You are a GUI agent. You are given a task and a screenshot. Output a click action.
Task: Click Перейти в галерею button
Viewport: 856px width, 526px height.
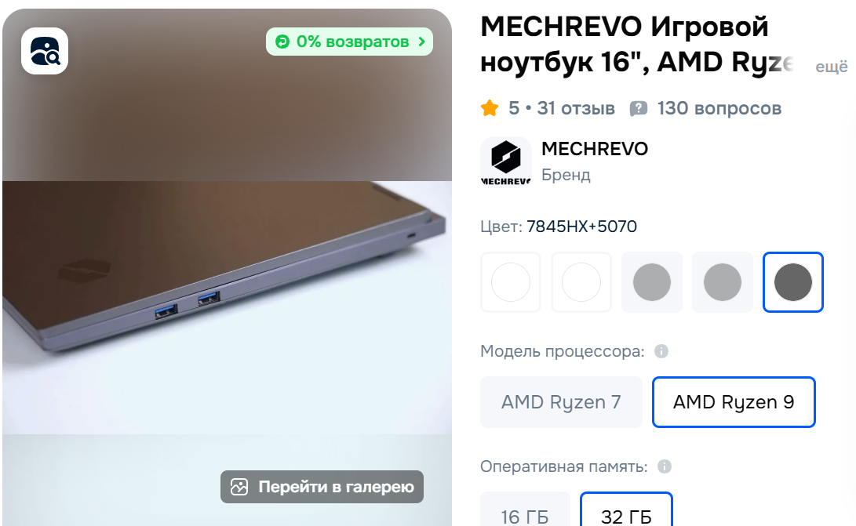(322, 487)
